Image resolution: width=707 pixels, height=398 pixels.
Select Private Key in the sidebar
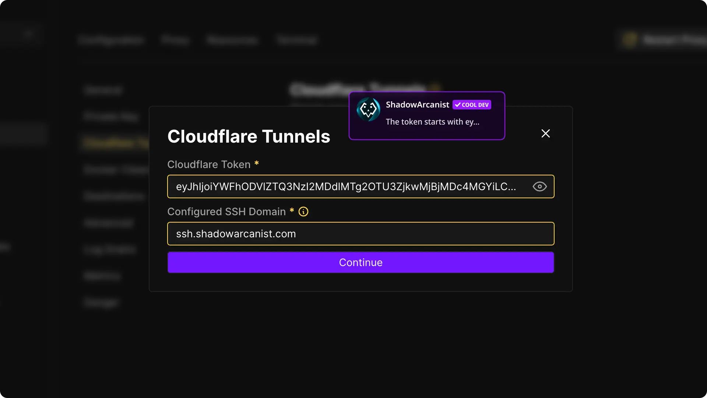pyautogui.click(x=111, y=117)
